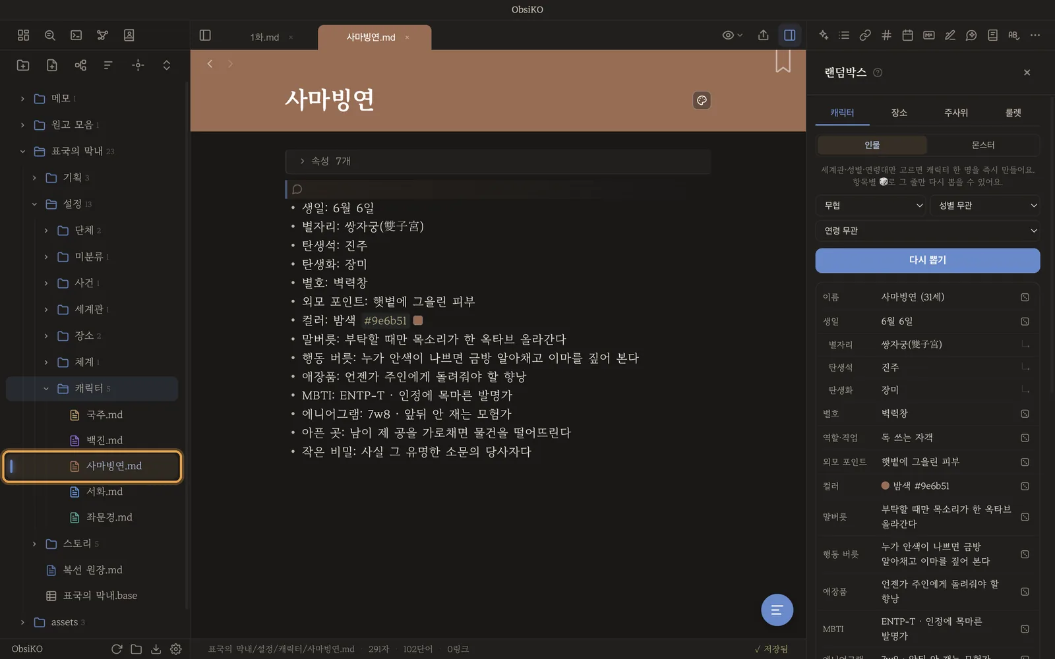
Task: Open the note theme palette icon
Action: [702, 100]
